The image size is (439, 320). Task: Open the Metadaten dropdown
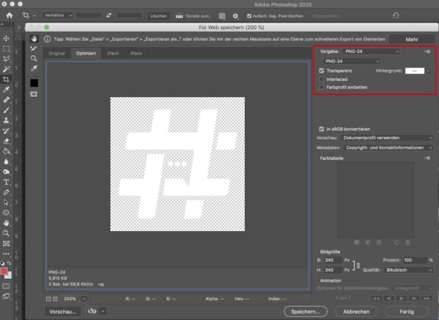click(388, 147)
